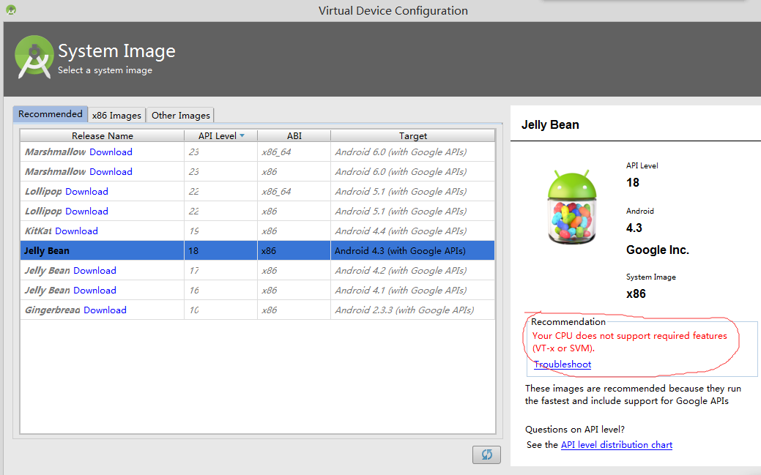Viewport: 761px width, 475px height.
Task: Open the API level distribution chart link
Action: 617,445
